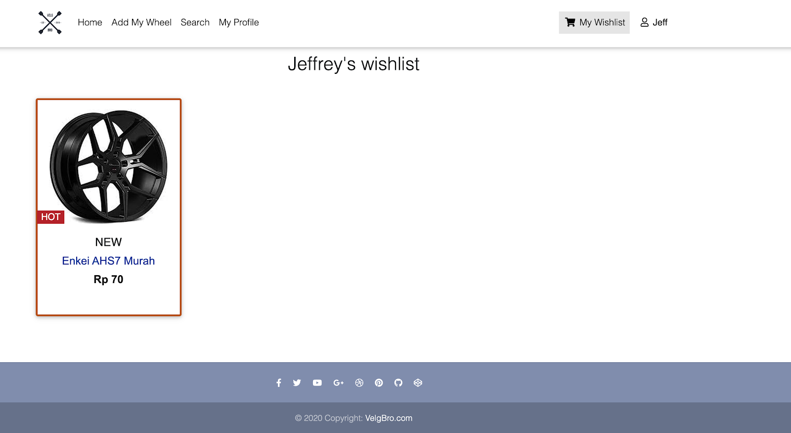The image size is (791, 433).
Task: Open the Twitter social link
Action: click(297, 383)
